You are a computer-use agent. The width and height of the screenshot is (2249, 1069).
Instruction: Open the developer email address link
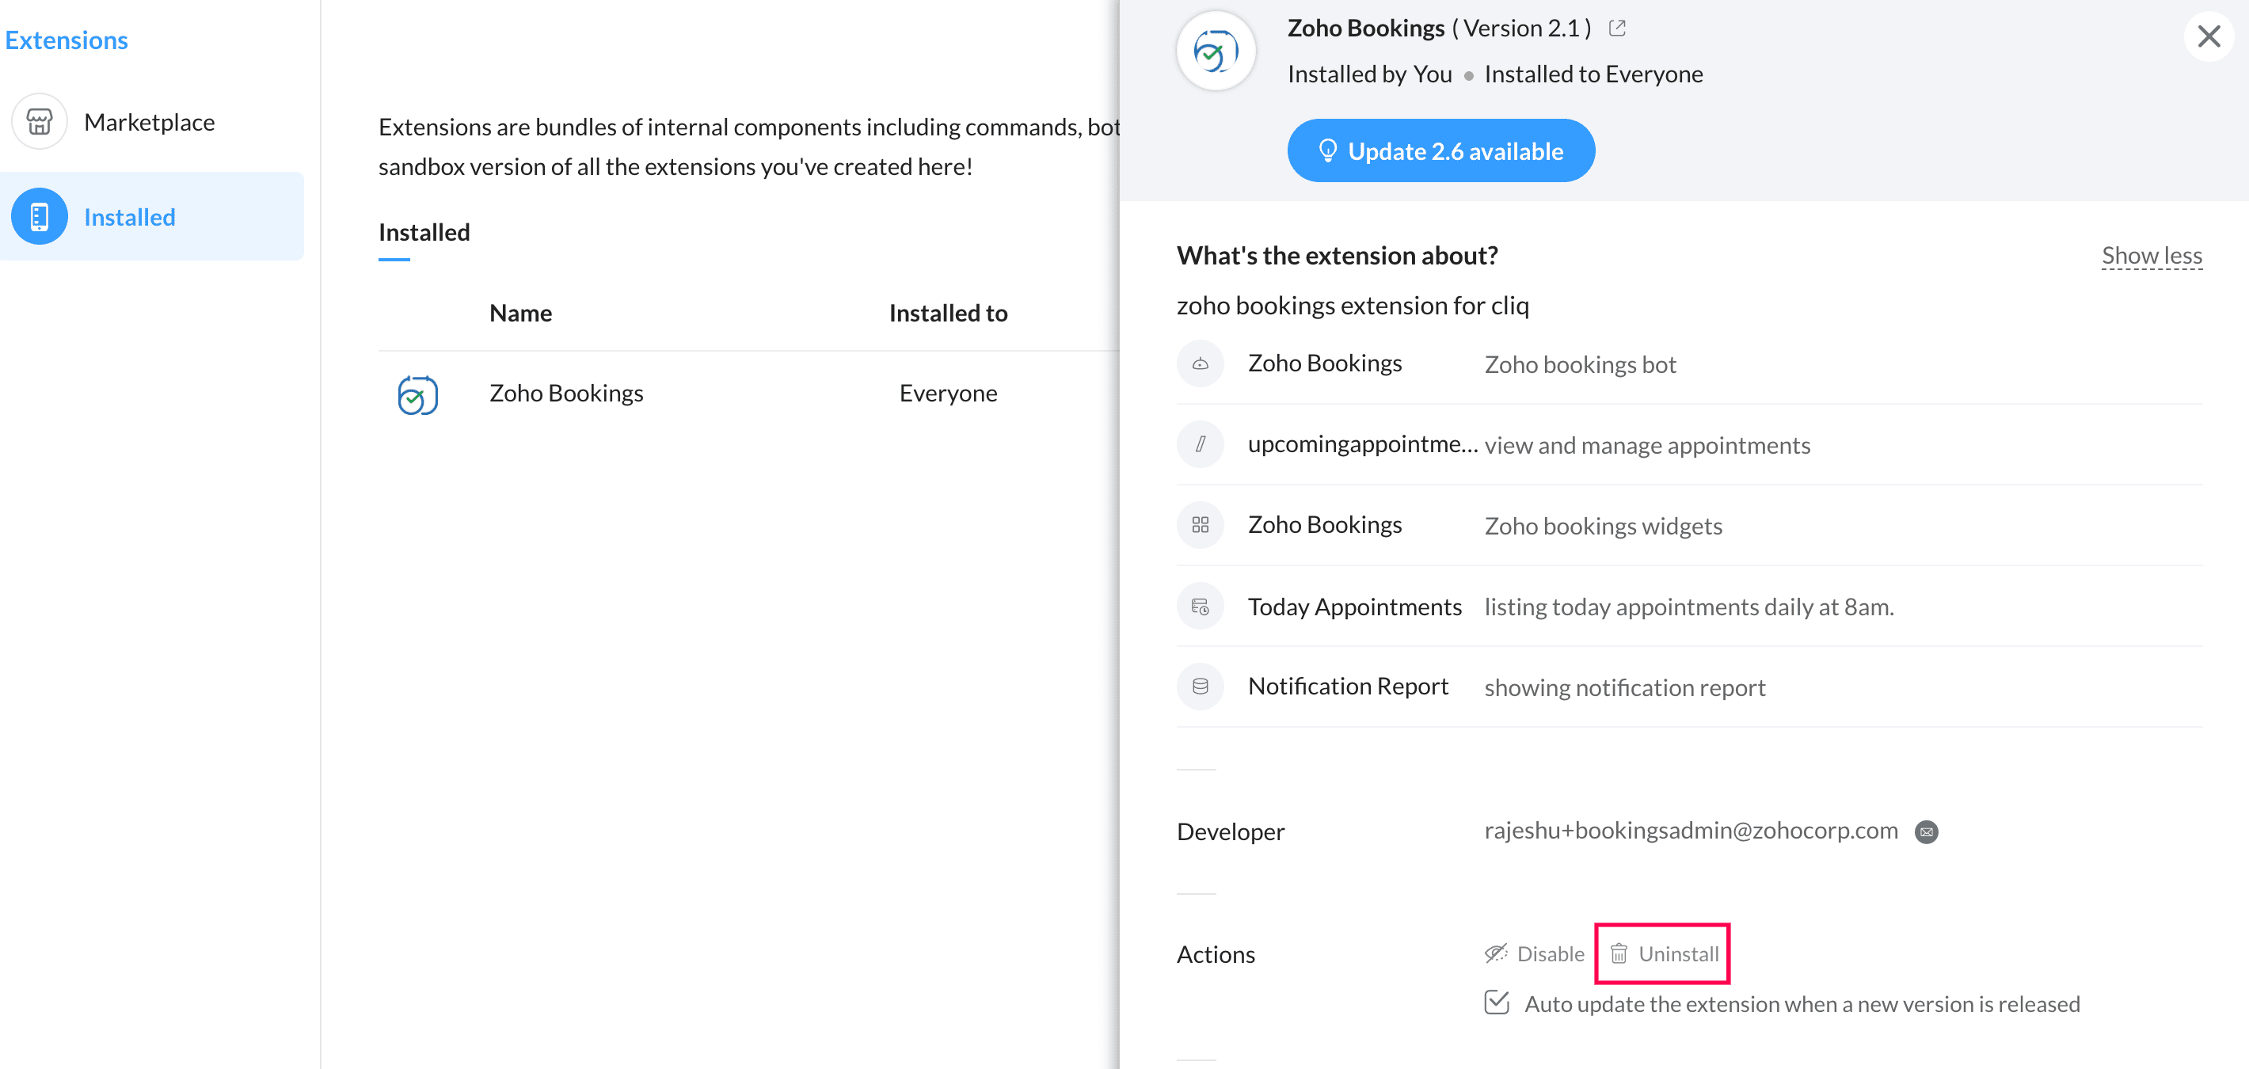coord(1690,831)
